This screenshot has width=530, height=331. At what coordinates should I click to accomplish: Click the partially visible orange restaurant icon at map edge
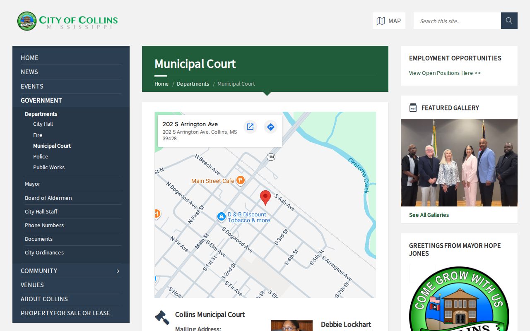[157, 214]
